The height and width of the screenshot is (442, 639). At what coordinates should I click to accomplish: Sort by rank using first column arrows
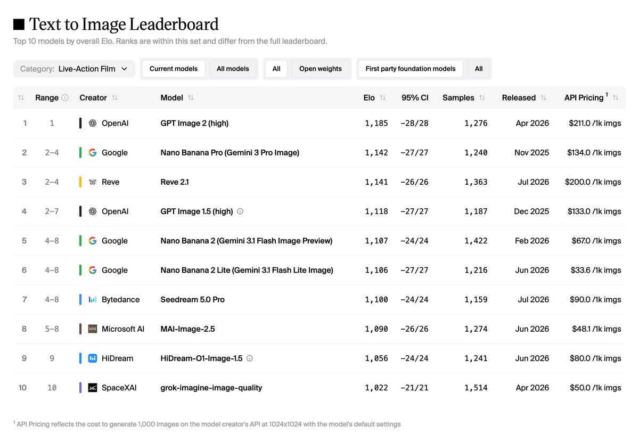coord(21,98)
